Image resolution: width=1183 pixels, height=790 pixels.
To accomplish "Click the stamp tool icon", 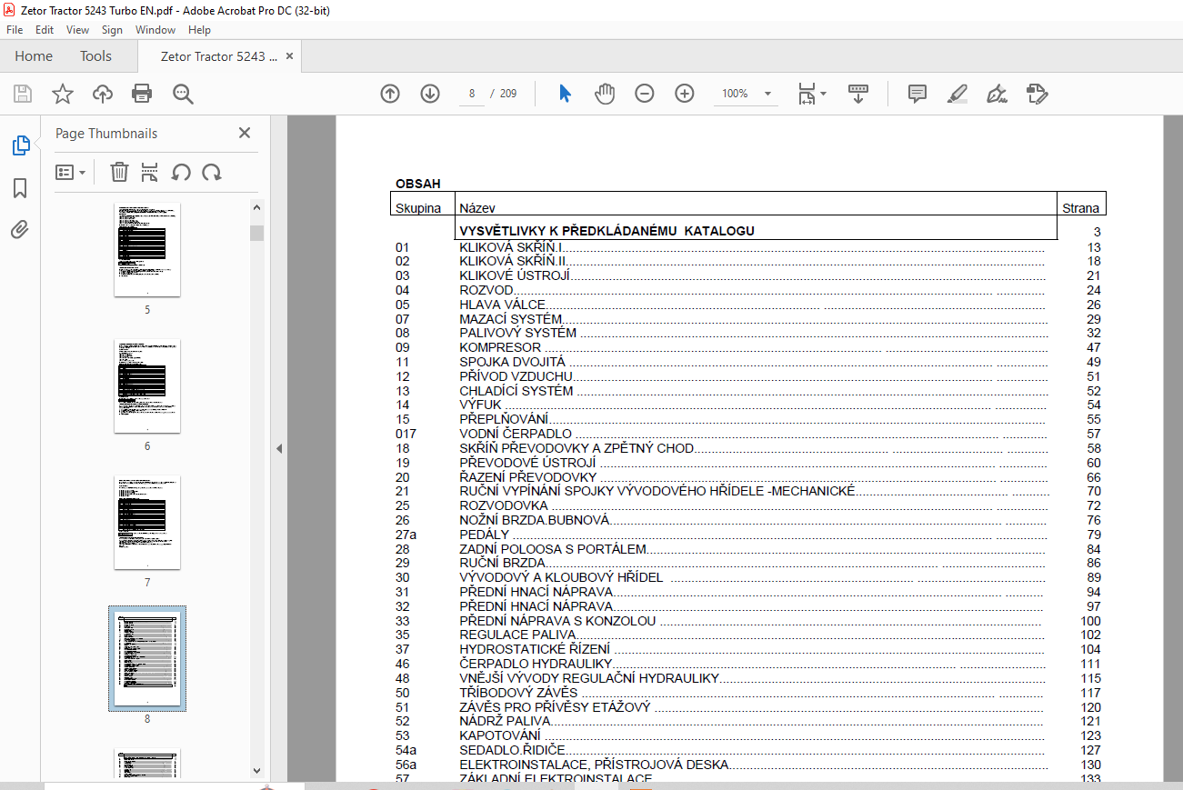I will (1037, 94).
